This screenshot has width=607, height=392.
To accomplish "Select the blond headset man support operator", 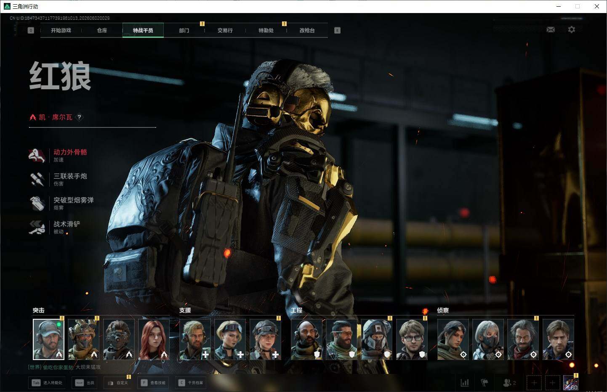I will [x=195, y=339].
